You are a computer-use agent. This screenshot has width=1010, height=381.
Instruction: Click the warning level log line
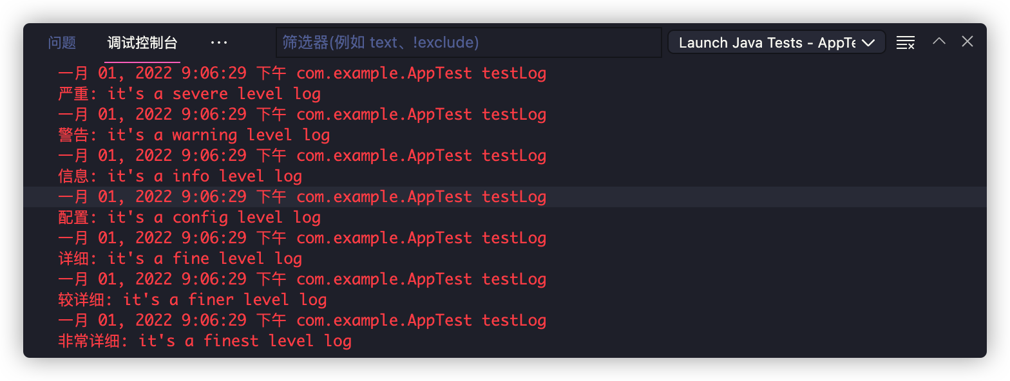(194, 135)
